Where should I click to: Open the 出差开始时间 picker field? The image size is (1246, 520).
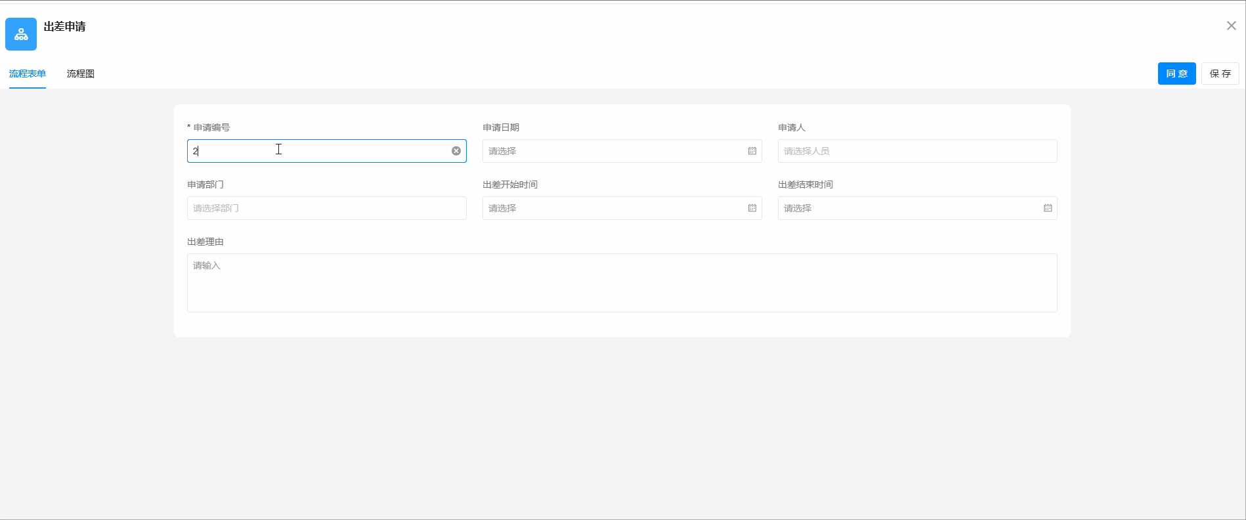point(614,208)
